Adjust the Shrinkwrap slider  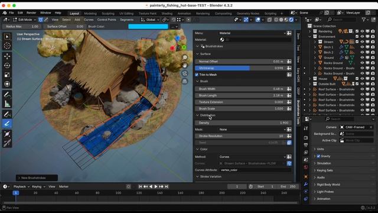240,69
